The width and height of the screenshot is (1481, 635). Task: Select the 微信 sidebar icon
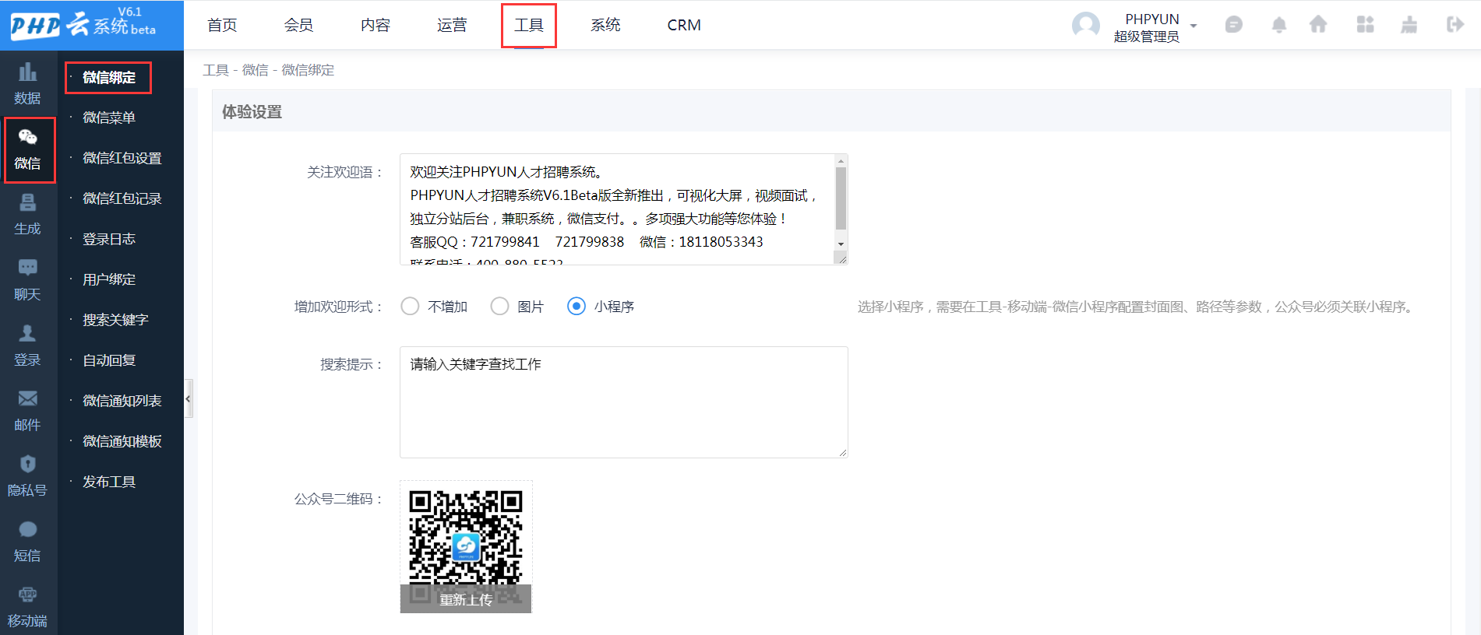(29, 149)
